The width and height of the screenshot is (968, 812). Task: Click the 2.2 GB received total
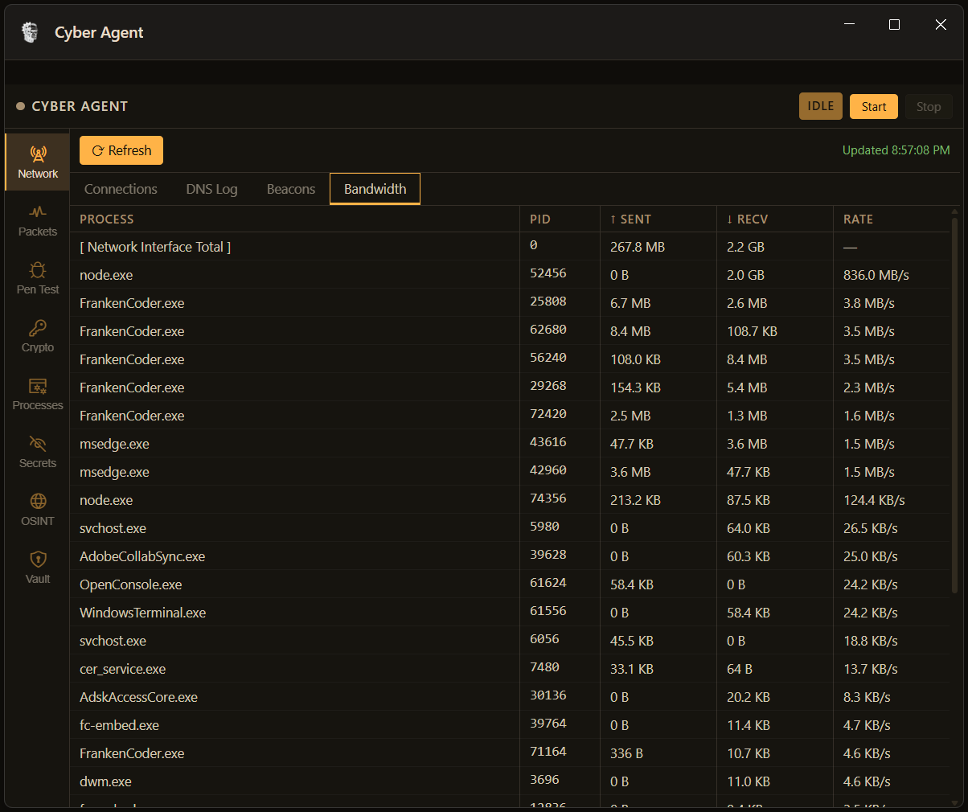[x=745, y=247]
